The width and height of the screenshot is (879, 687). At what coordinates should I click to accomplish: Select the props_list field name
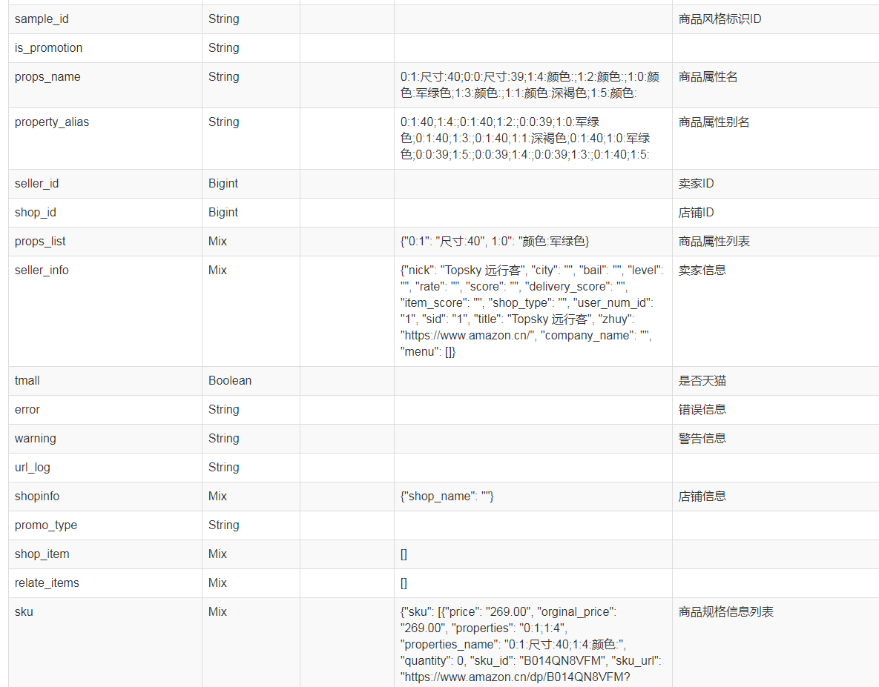(x=40, y=242)
